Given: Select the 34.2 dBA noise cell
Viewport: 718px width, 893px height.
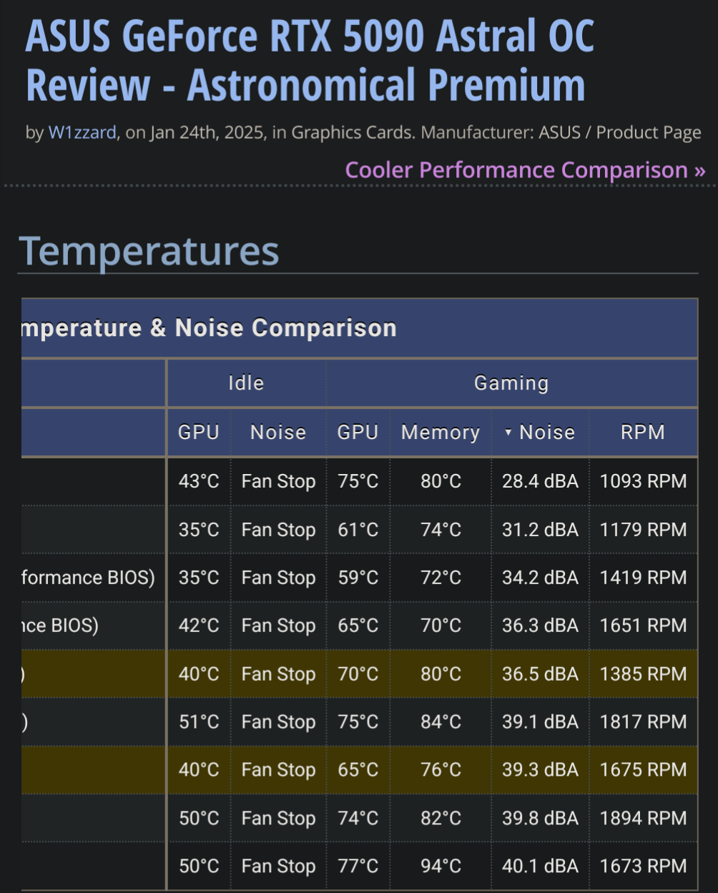Looking at the screenshot, I should pos(540,578).
